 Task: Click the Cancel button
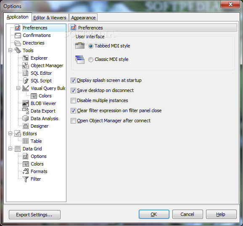[188, 214]
